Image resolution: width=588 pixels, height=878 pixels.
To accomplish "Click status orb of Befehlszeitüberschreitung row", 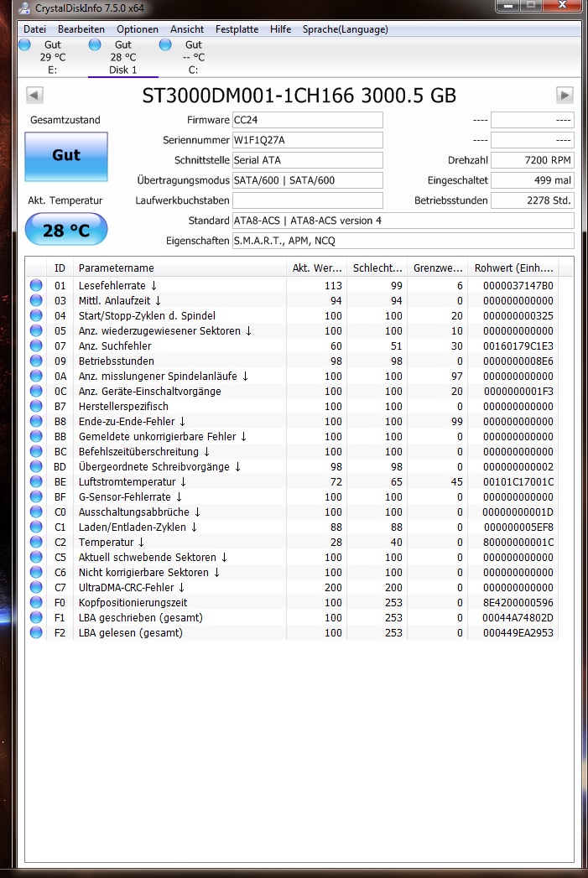I will click(36, 452).
